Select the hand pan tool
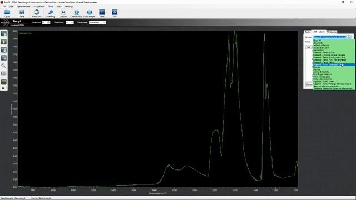This screenshot has height=200, width=356. coord(4,42)
